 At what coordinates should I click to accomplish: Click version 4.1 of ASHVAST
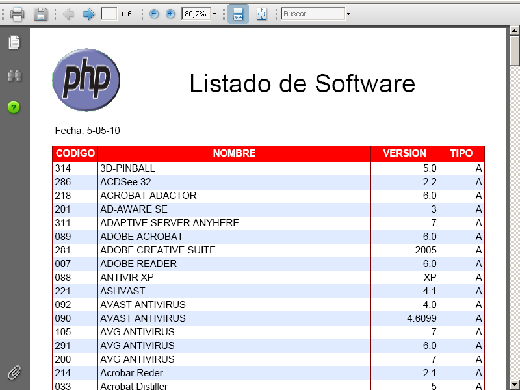[430, 291]
